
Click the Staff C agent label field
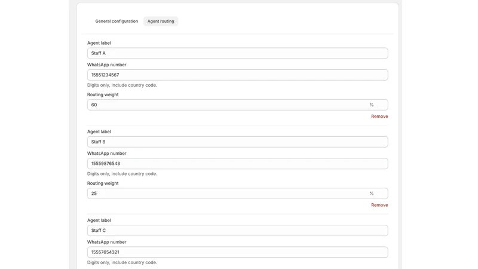(x=237, y=230)
